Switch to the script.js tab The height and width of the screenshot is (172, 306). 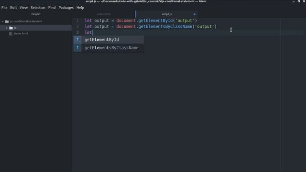point(166,14)
